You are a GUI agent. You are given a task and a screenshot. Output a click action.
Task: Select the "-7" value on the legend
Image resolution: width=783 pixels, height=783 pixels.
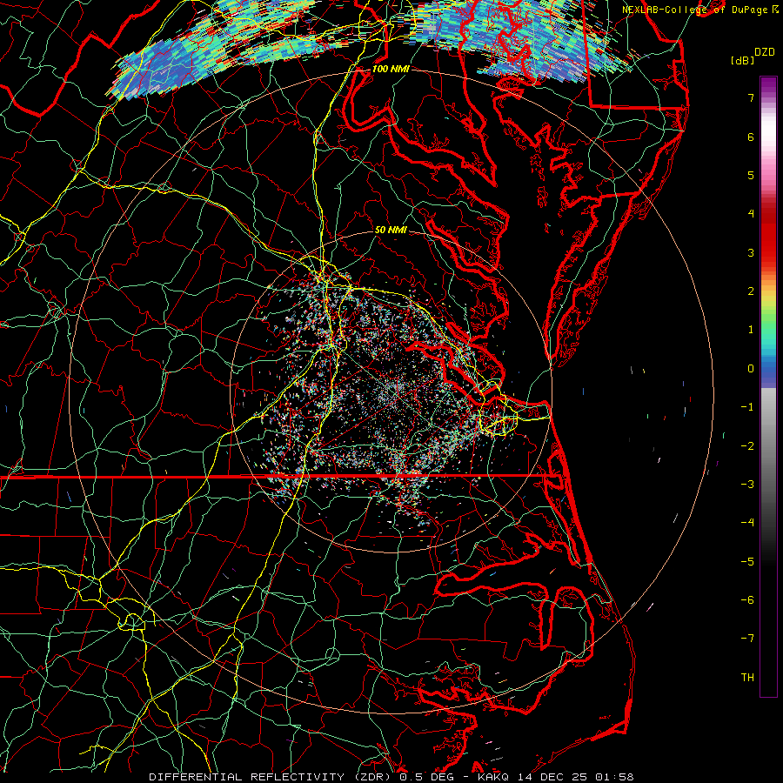pos(747,639)
